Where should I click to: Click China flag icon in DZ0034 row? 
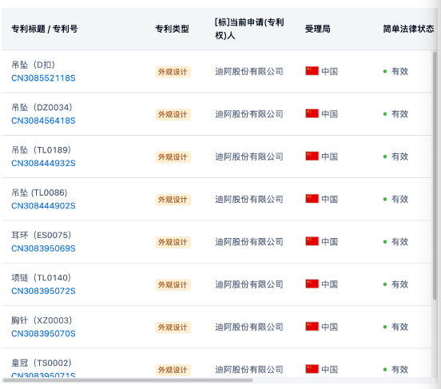tap(312, 113)
